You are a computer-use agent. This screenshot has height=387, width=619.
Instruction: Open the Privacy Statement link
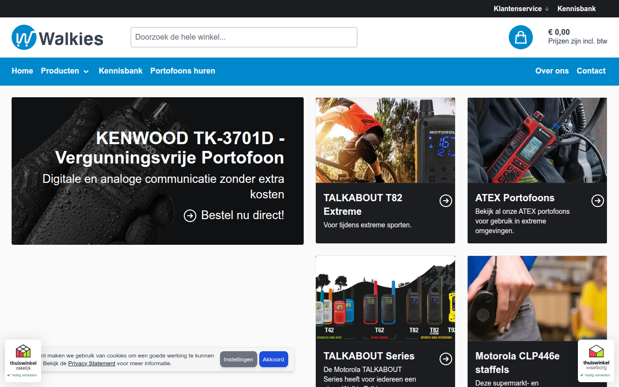coord(92,363)
